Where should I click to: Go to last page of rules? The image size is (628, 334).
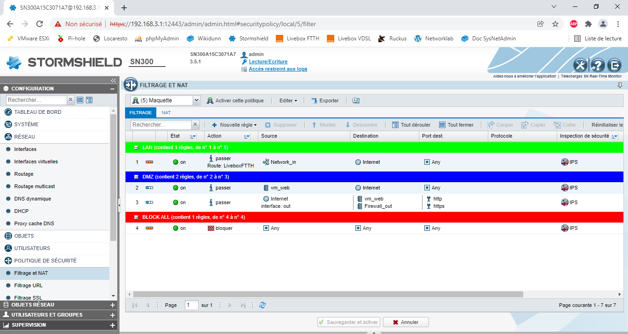[x=243, y=305]
